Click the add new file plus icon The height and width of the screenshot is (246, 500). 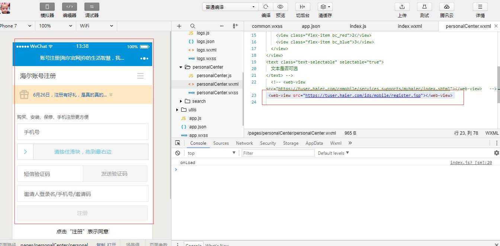pyautogui.click(x=179, y=26)
